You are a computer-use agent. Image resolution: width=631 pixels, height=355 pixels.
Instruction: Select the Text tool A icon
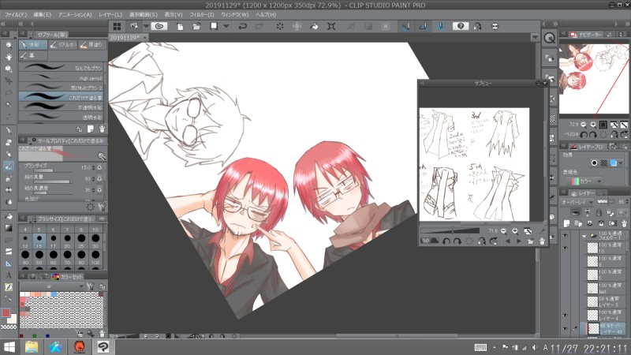pos(9,275)
